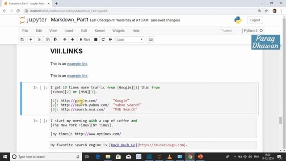The height and width of the screenshot is (161, 286).
Task: Open a new browser tab
Action: 56,4
